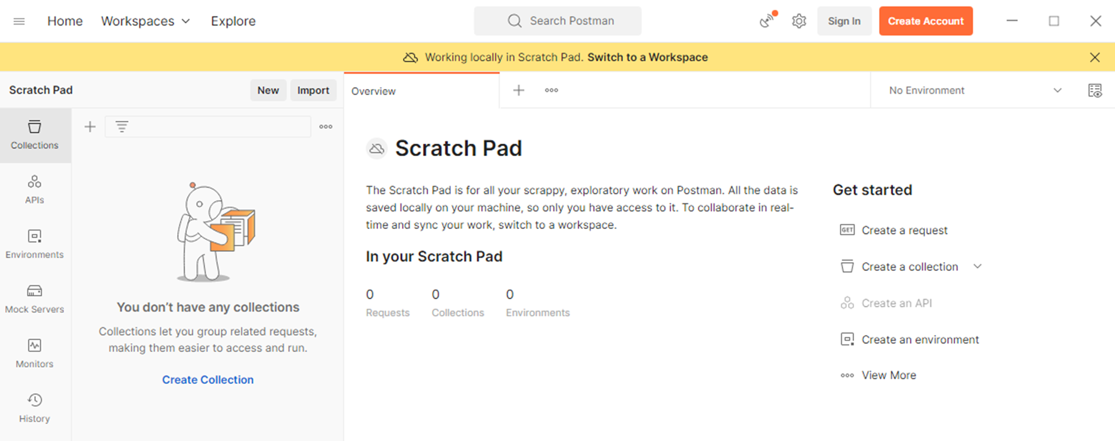
Task: Click the Create Collection link
Action: click(208, 380)
